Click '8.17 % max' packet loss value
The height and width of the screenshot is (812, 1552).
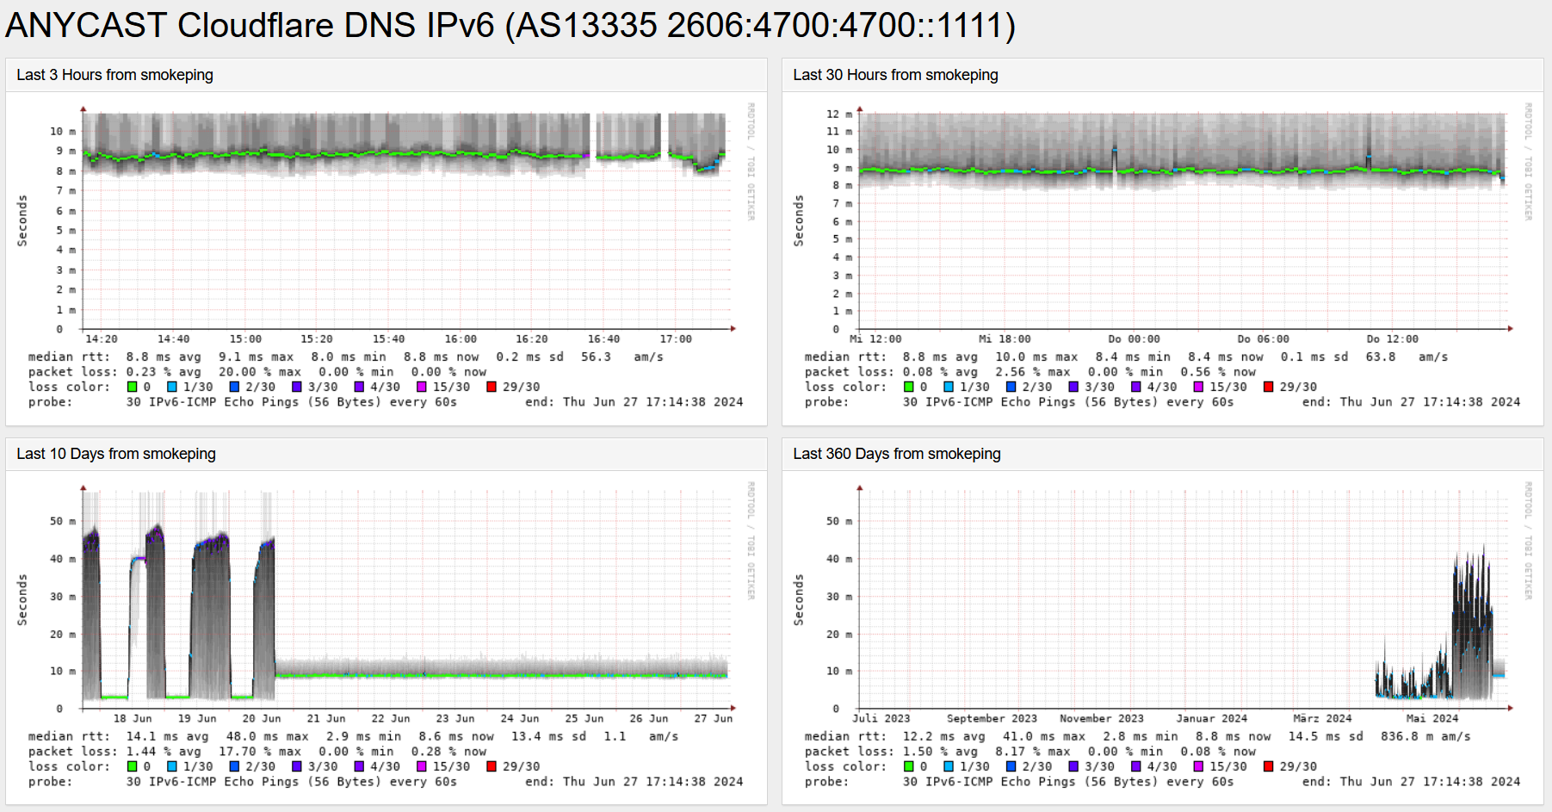pos(1033,752)
